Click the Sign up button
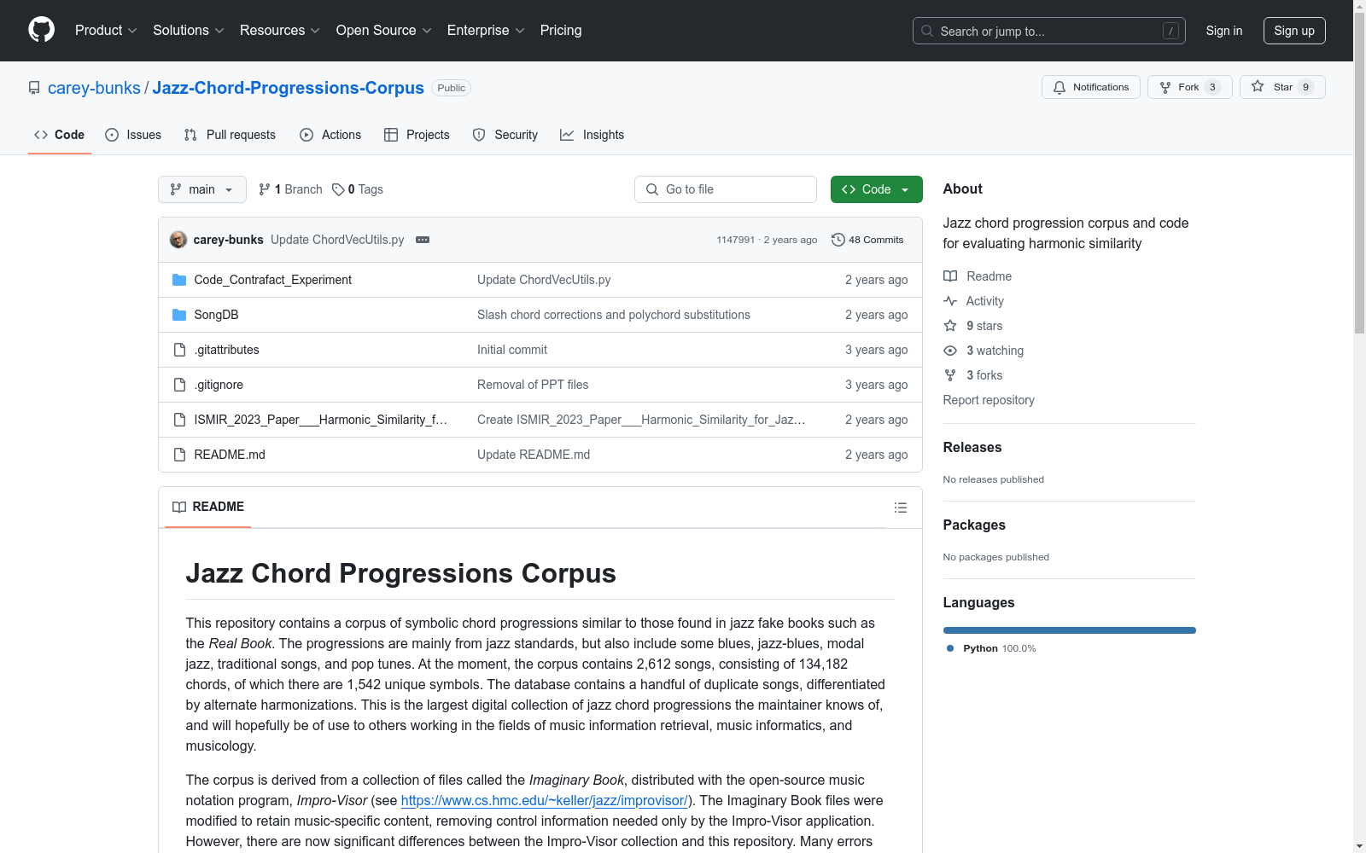The width and height of the screenshot is (1366, 853). click(1294, 31)
